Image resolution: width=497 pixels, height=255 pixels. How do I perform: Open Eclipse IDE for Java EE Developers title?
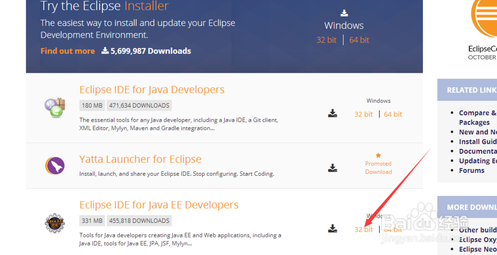(159, 205)
